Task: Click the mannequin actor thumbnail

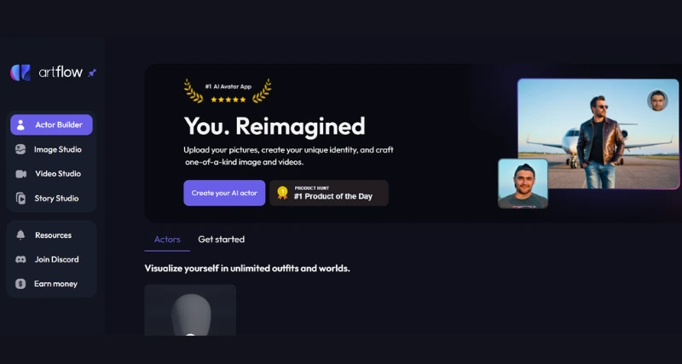Action: (x=190, y=310)
